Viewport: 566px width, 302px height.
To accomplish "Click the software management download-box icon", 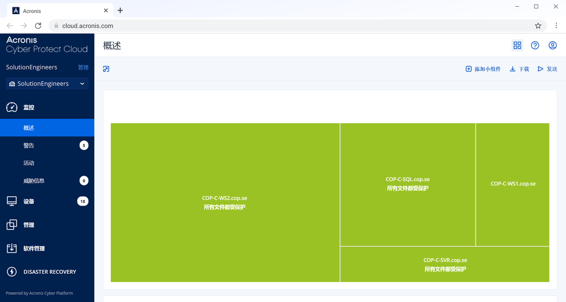I will (x=11, y=248).
